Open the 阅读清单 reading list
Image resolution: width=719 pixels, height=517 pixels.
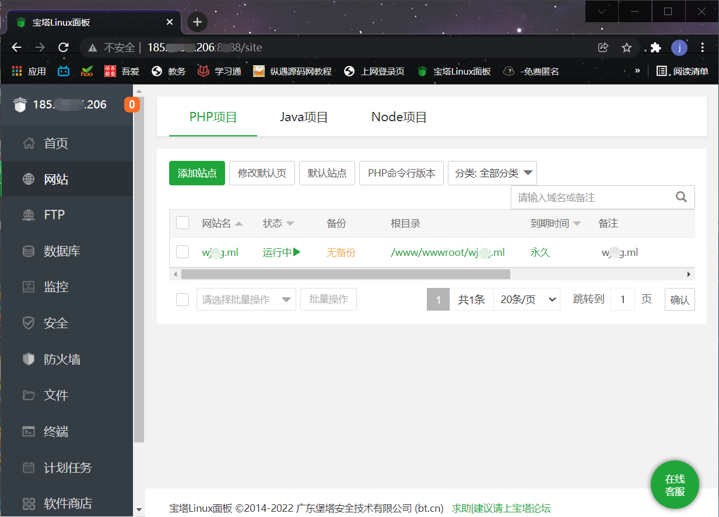tap(682, 71)
